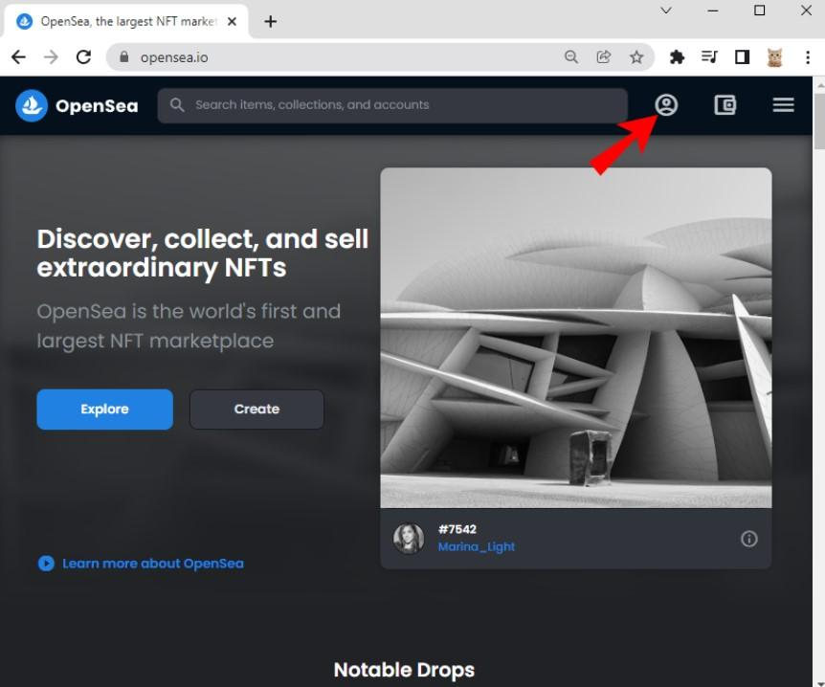Click the Notable Drops heading
This screenshot has height=687, width=825.
(x=404, y=670)
